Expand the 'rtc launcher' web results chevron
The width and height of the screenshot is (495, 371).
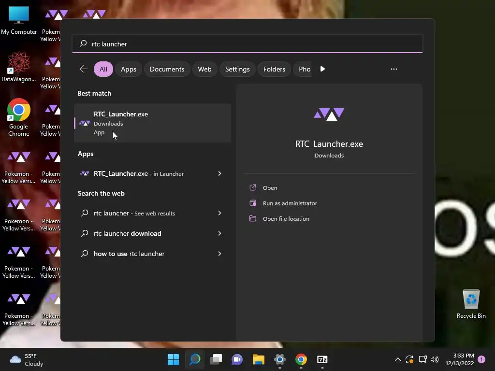(x=220, y=213)
